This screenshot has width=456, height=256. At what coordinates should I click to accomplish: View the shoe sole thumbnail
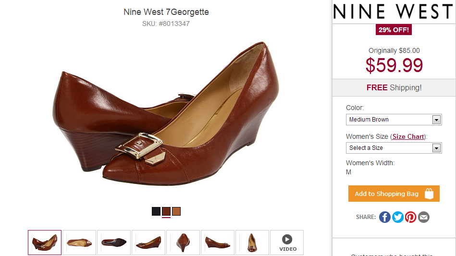[x=114, y=243]
